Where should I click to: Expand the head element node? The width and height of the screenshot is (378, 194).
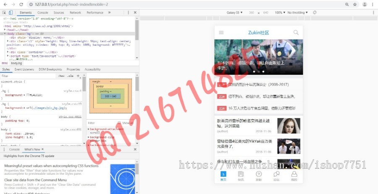pos(5,30)
